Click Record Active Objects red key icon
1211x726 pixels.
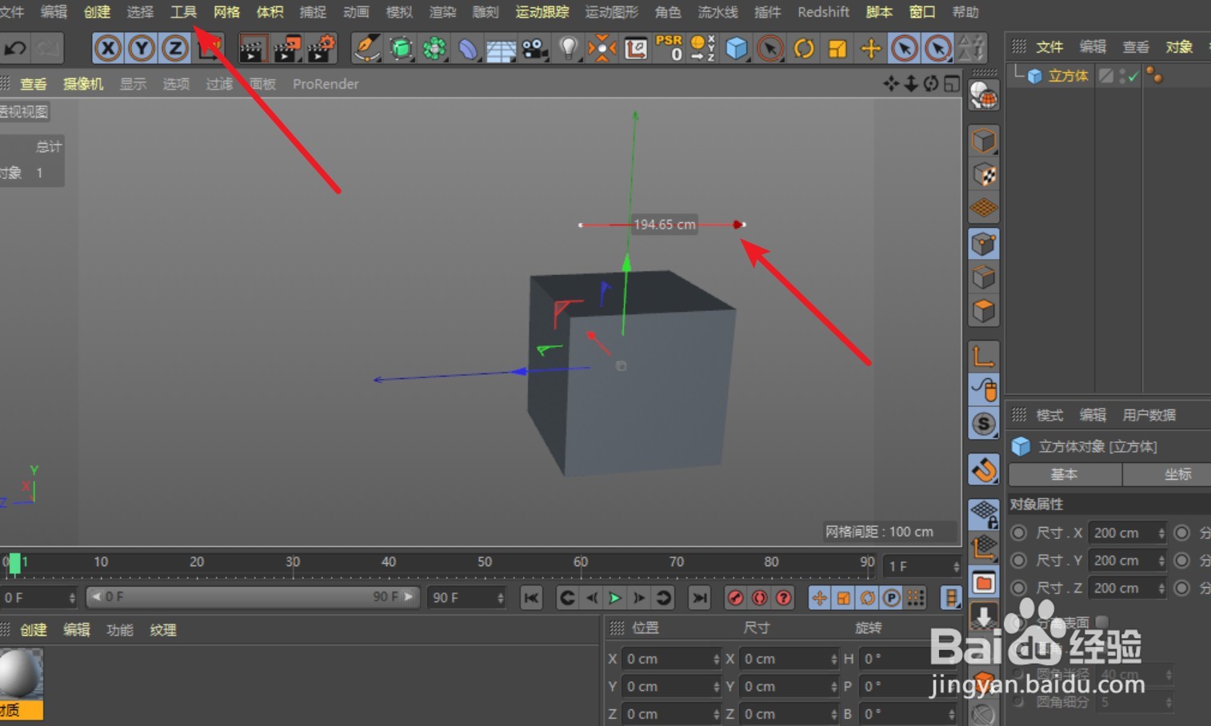(x=736, y=597)
